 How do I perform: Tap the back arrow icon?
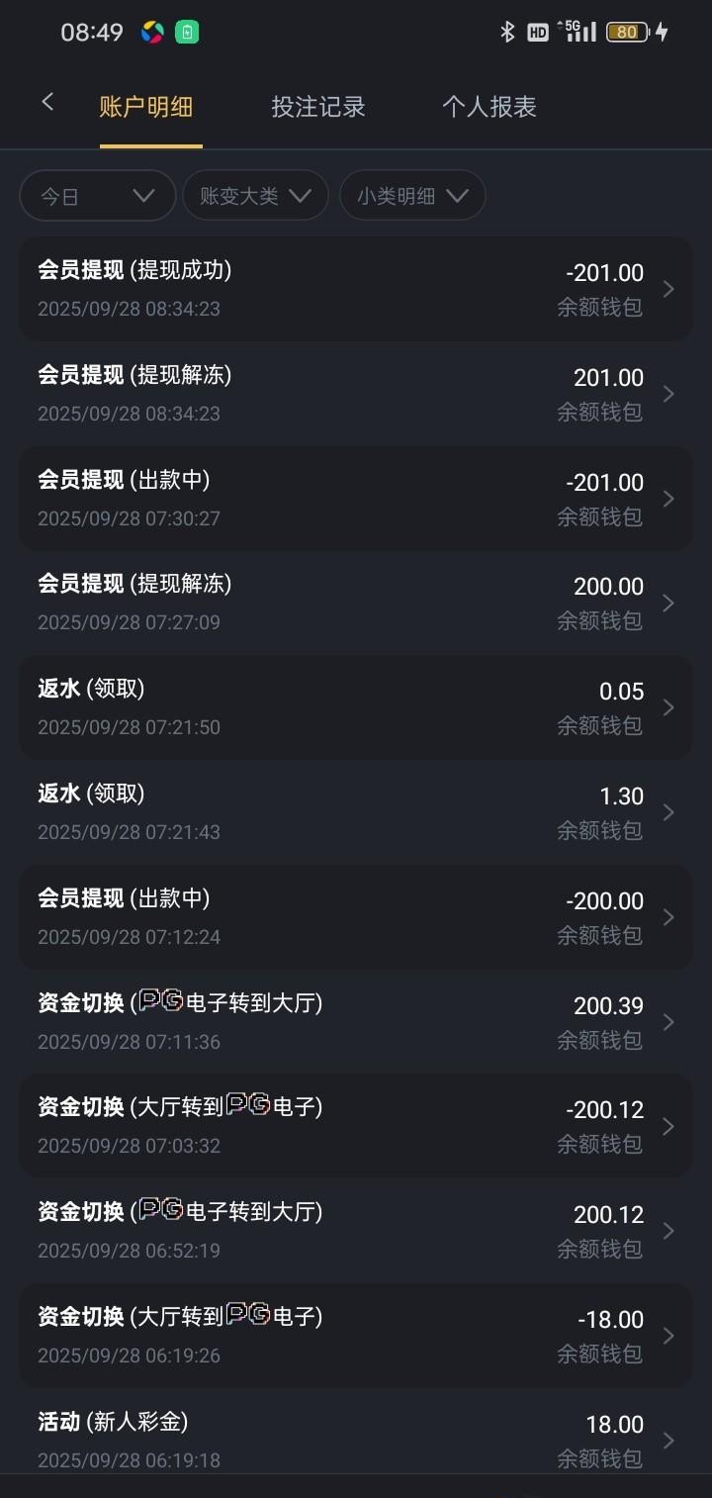pos(47,102)
